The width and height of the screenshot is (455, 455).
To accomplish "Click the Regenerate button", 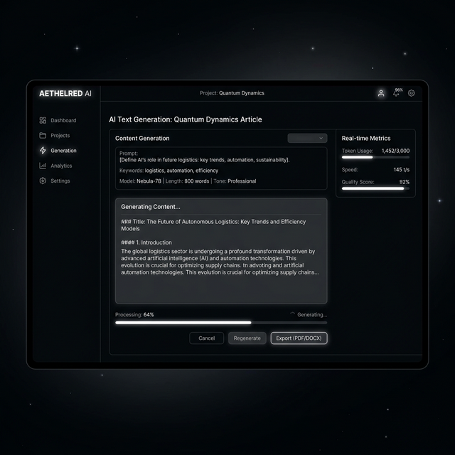I will (x=247, y=338).
